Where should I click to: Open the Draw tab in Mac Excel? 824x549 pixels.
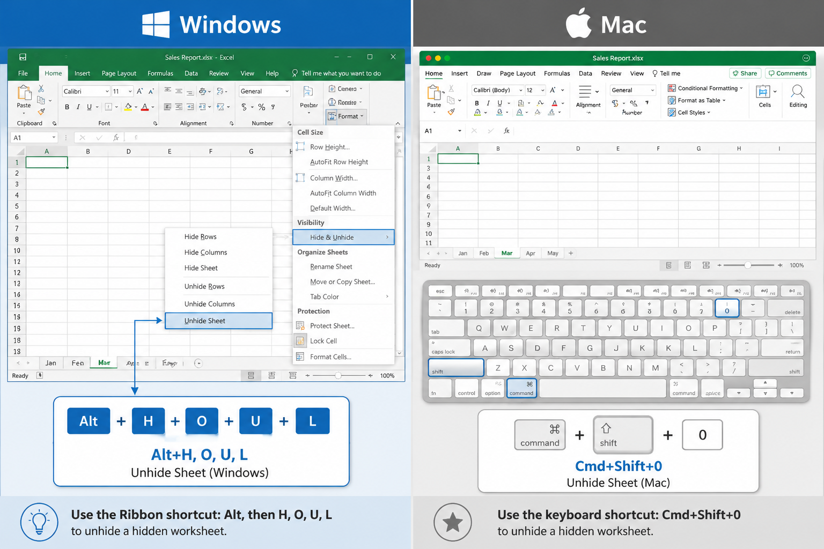pos(484,73)
